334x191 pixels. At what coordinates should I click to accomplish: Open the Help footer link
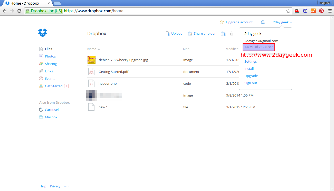coord(43,186)
